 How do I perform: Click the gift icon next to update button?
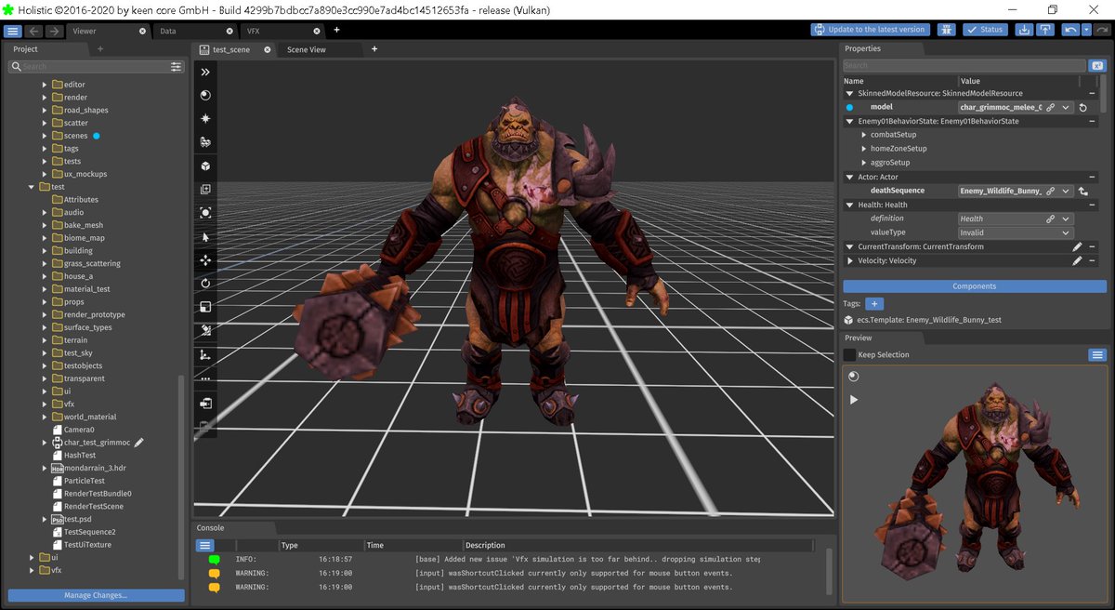[x=945, y=30]
